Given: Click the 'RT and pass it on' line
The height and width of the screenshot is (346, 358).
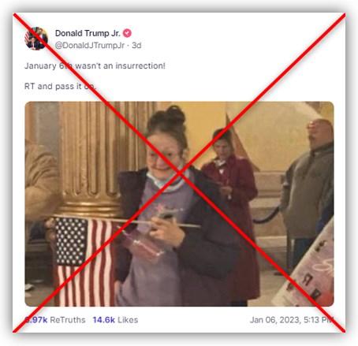Looking at the screenshot, I should point(60,86).
